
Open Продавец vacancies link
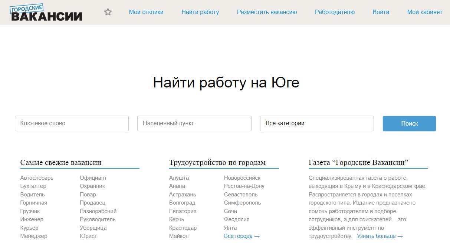(x=93, y=203)
